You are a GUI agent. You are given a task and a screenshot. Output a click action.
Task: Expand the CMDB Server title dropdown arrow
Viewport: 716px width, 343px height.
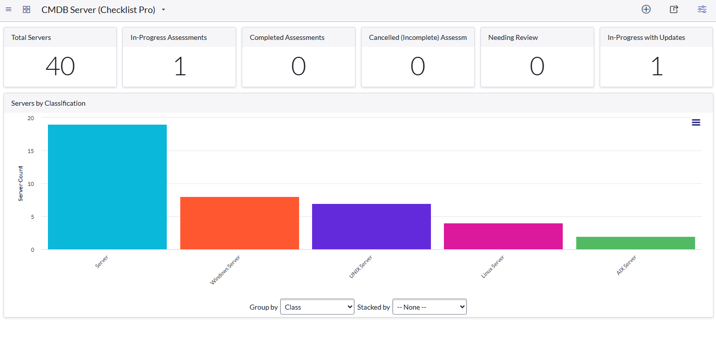pos(163,9)
